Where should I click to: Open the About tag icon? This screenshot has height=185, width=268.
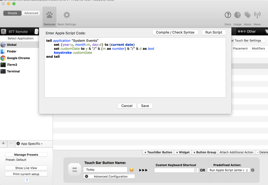pyautogui.click(x=248, y=15)
